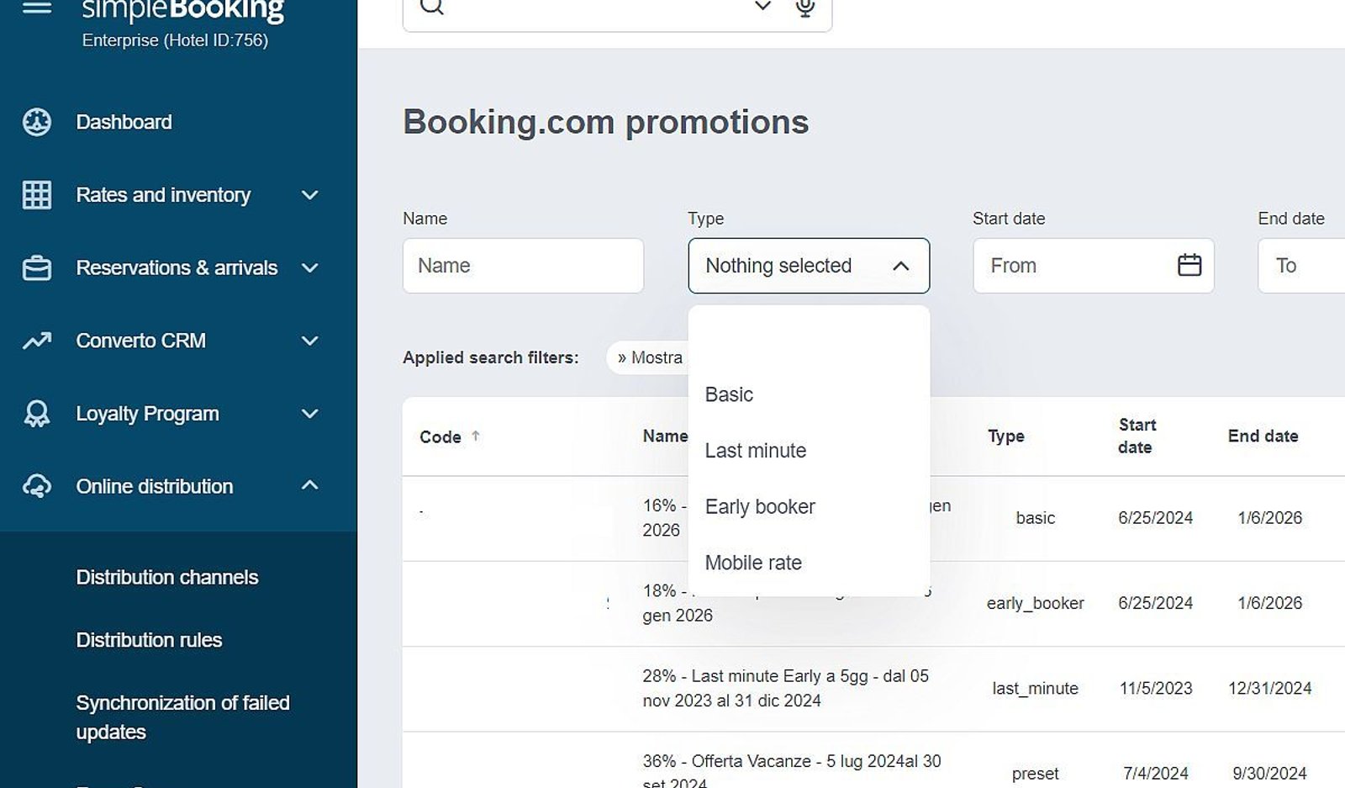Click the '9/30/2024' end date cell
The width and height of the screenshot is (1345, 788).
(x=1269, y=774)
